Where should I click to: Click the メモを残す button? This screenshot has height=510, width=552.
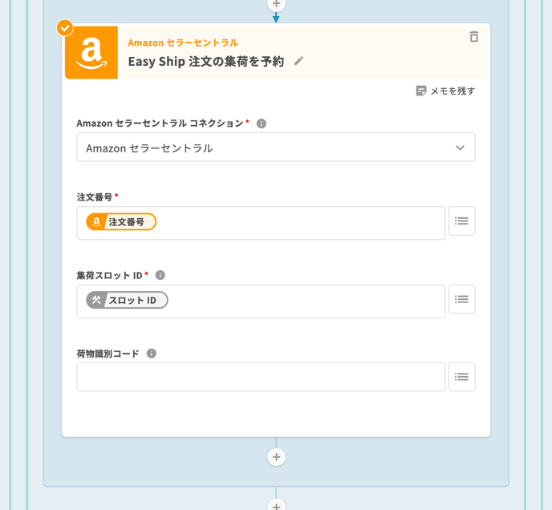(x=445, y=91)
